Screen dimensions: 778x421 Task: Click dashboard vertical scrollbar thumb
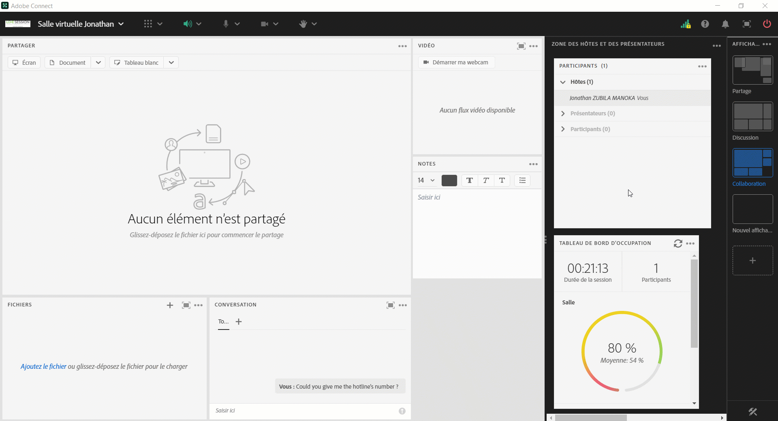[694, 304]
